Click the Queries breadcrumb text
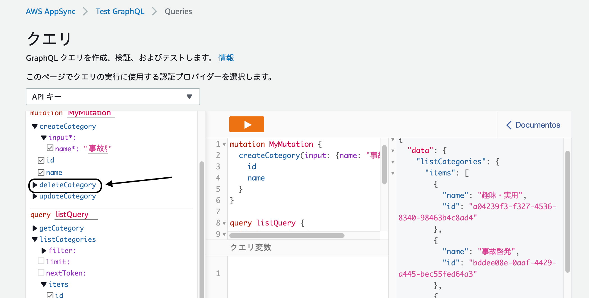Viewport: 589px width, 298px height. 178,11
